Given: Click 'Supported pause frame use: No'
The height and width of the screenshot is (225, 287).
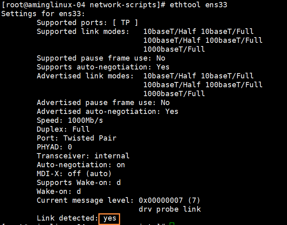Looking at the screenshot, I should pos(101,58).
